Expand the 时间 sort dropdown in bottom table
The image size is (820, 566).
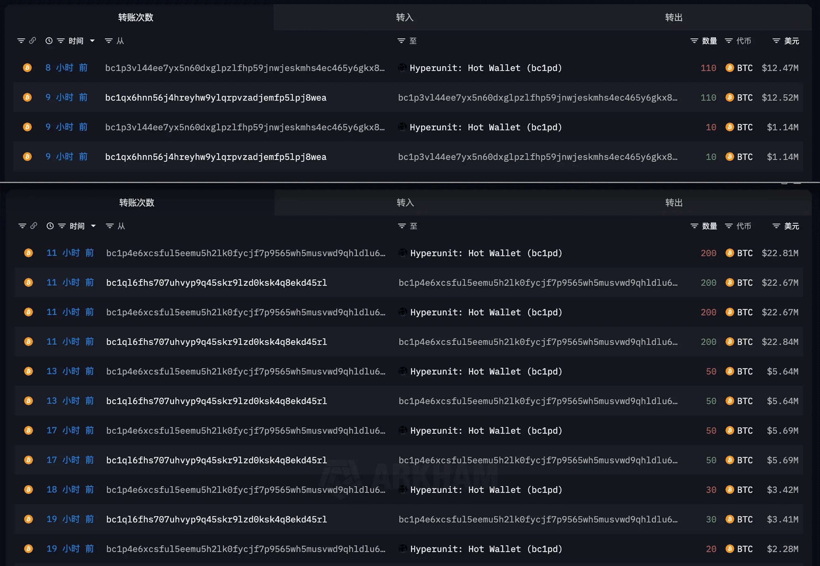[93, 226]
